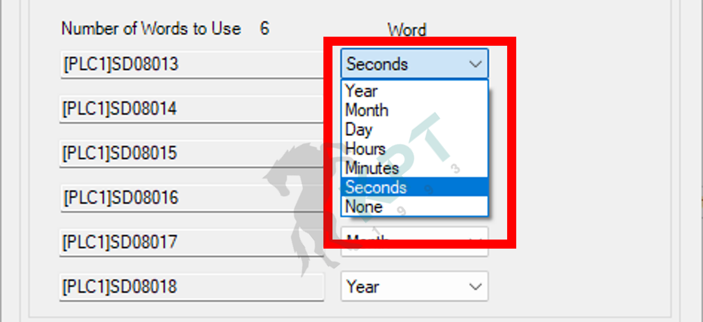Image resolution: width=703 pixels, height=322 pixels.
Task: Open the Year dropdown beside SD08018
Action: click(x=414, y=286)
